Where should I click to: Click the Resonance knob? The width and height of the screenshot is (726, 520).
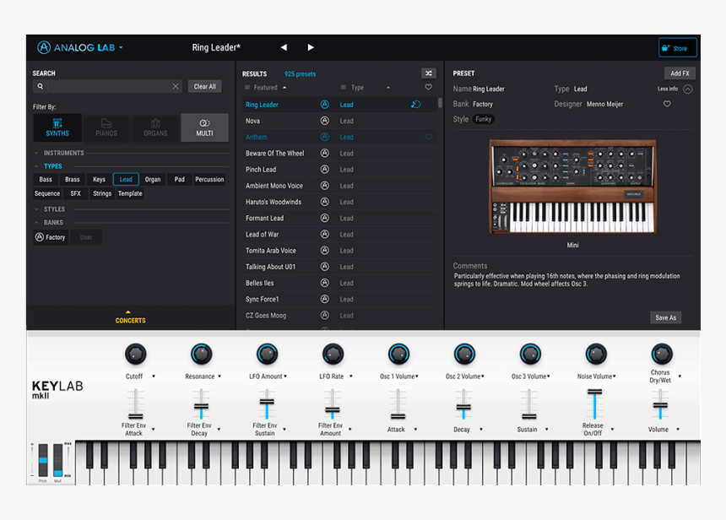tap(202, 355)
